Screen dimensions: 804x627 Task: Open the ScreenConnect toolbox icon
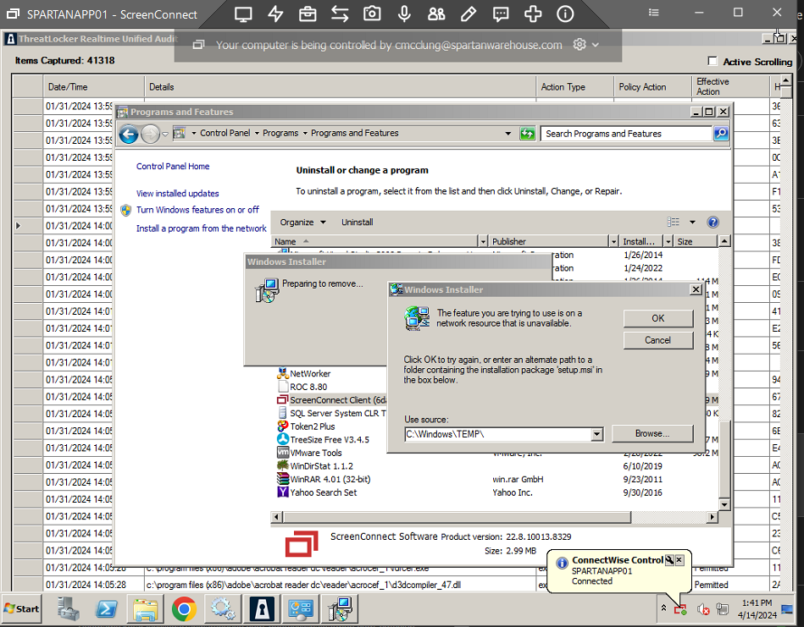308,14
